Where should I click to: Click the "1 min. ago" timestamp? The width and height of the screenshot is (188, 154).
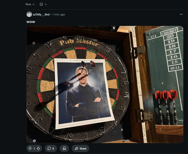click(58, 14)
